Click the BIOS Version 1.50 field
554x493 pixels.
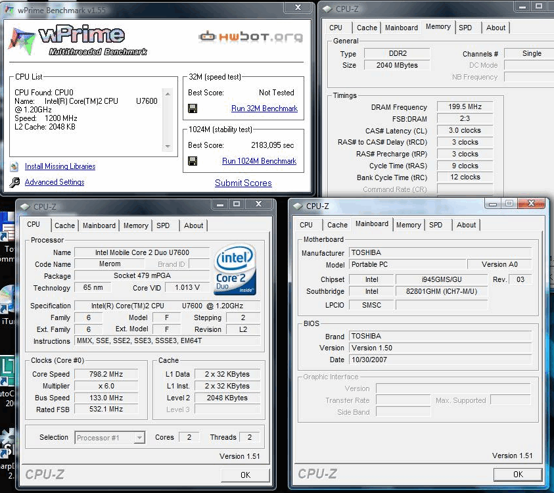click(x=440, y=348)
